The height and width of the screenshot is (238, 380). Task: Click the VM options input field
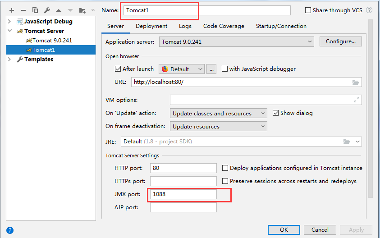click(266, 100)
